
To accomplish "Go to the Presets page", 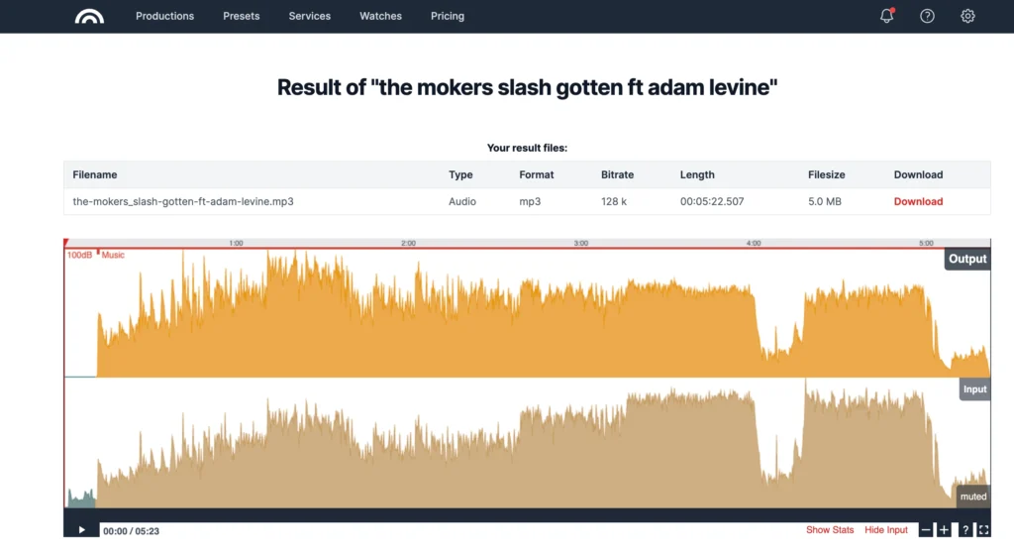I will click(x=242, y=16).
